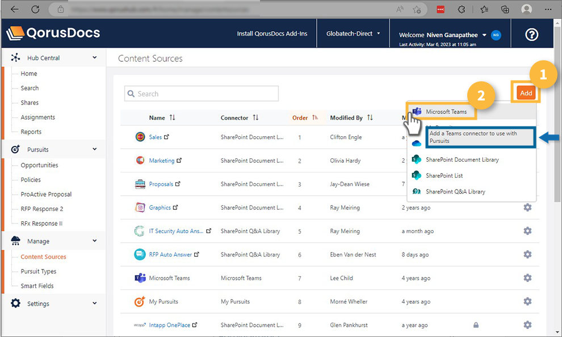Sort table by Connector column arrows
562x337 pixels.
(255, 117)
